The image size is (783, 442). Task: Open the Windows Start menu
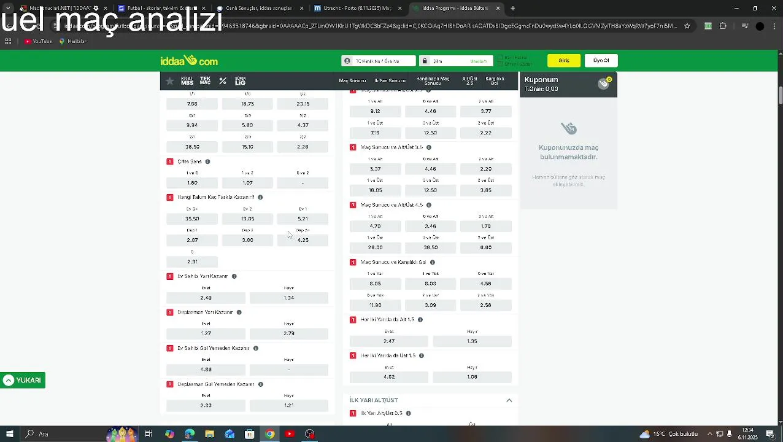click(x=9, y=434)
